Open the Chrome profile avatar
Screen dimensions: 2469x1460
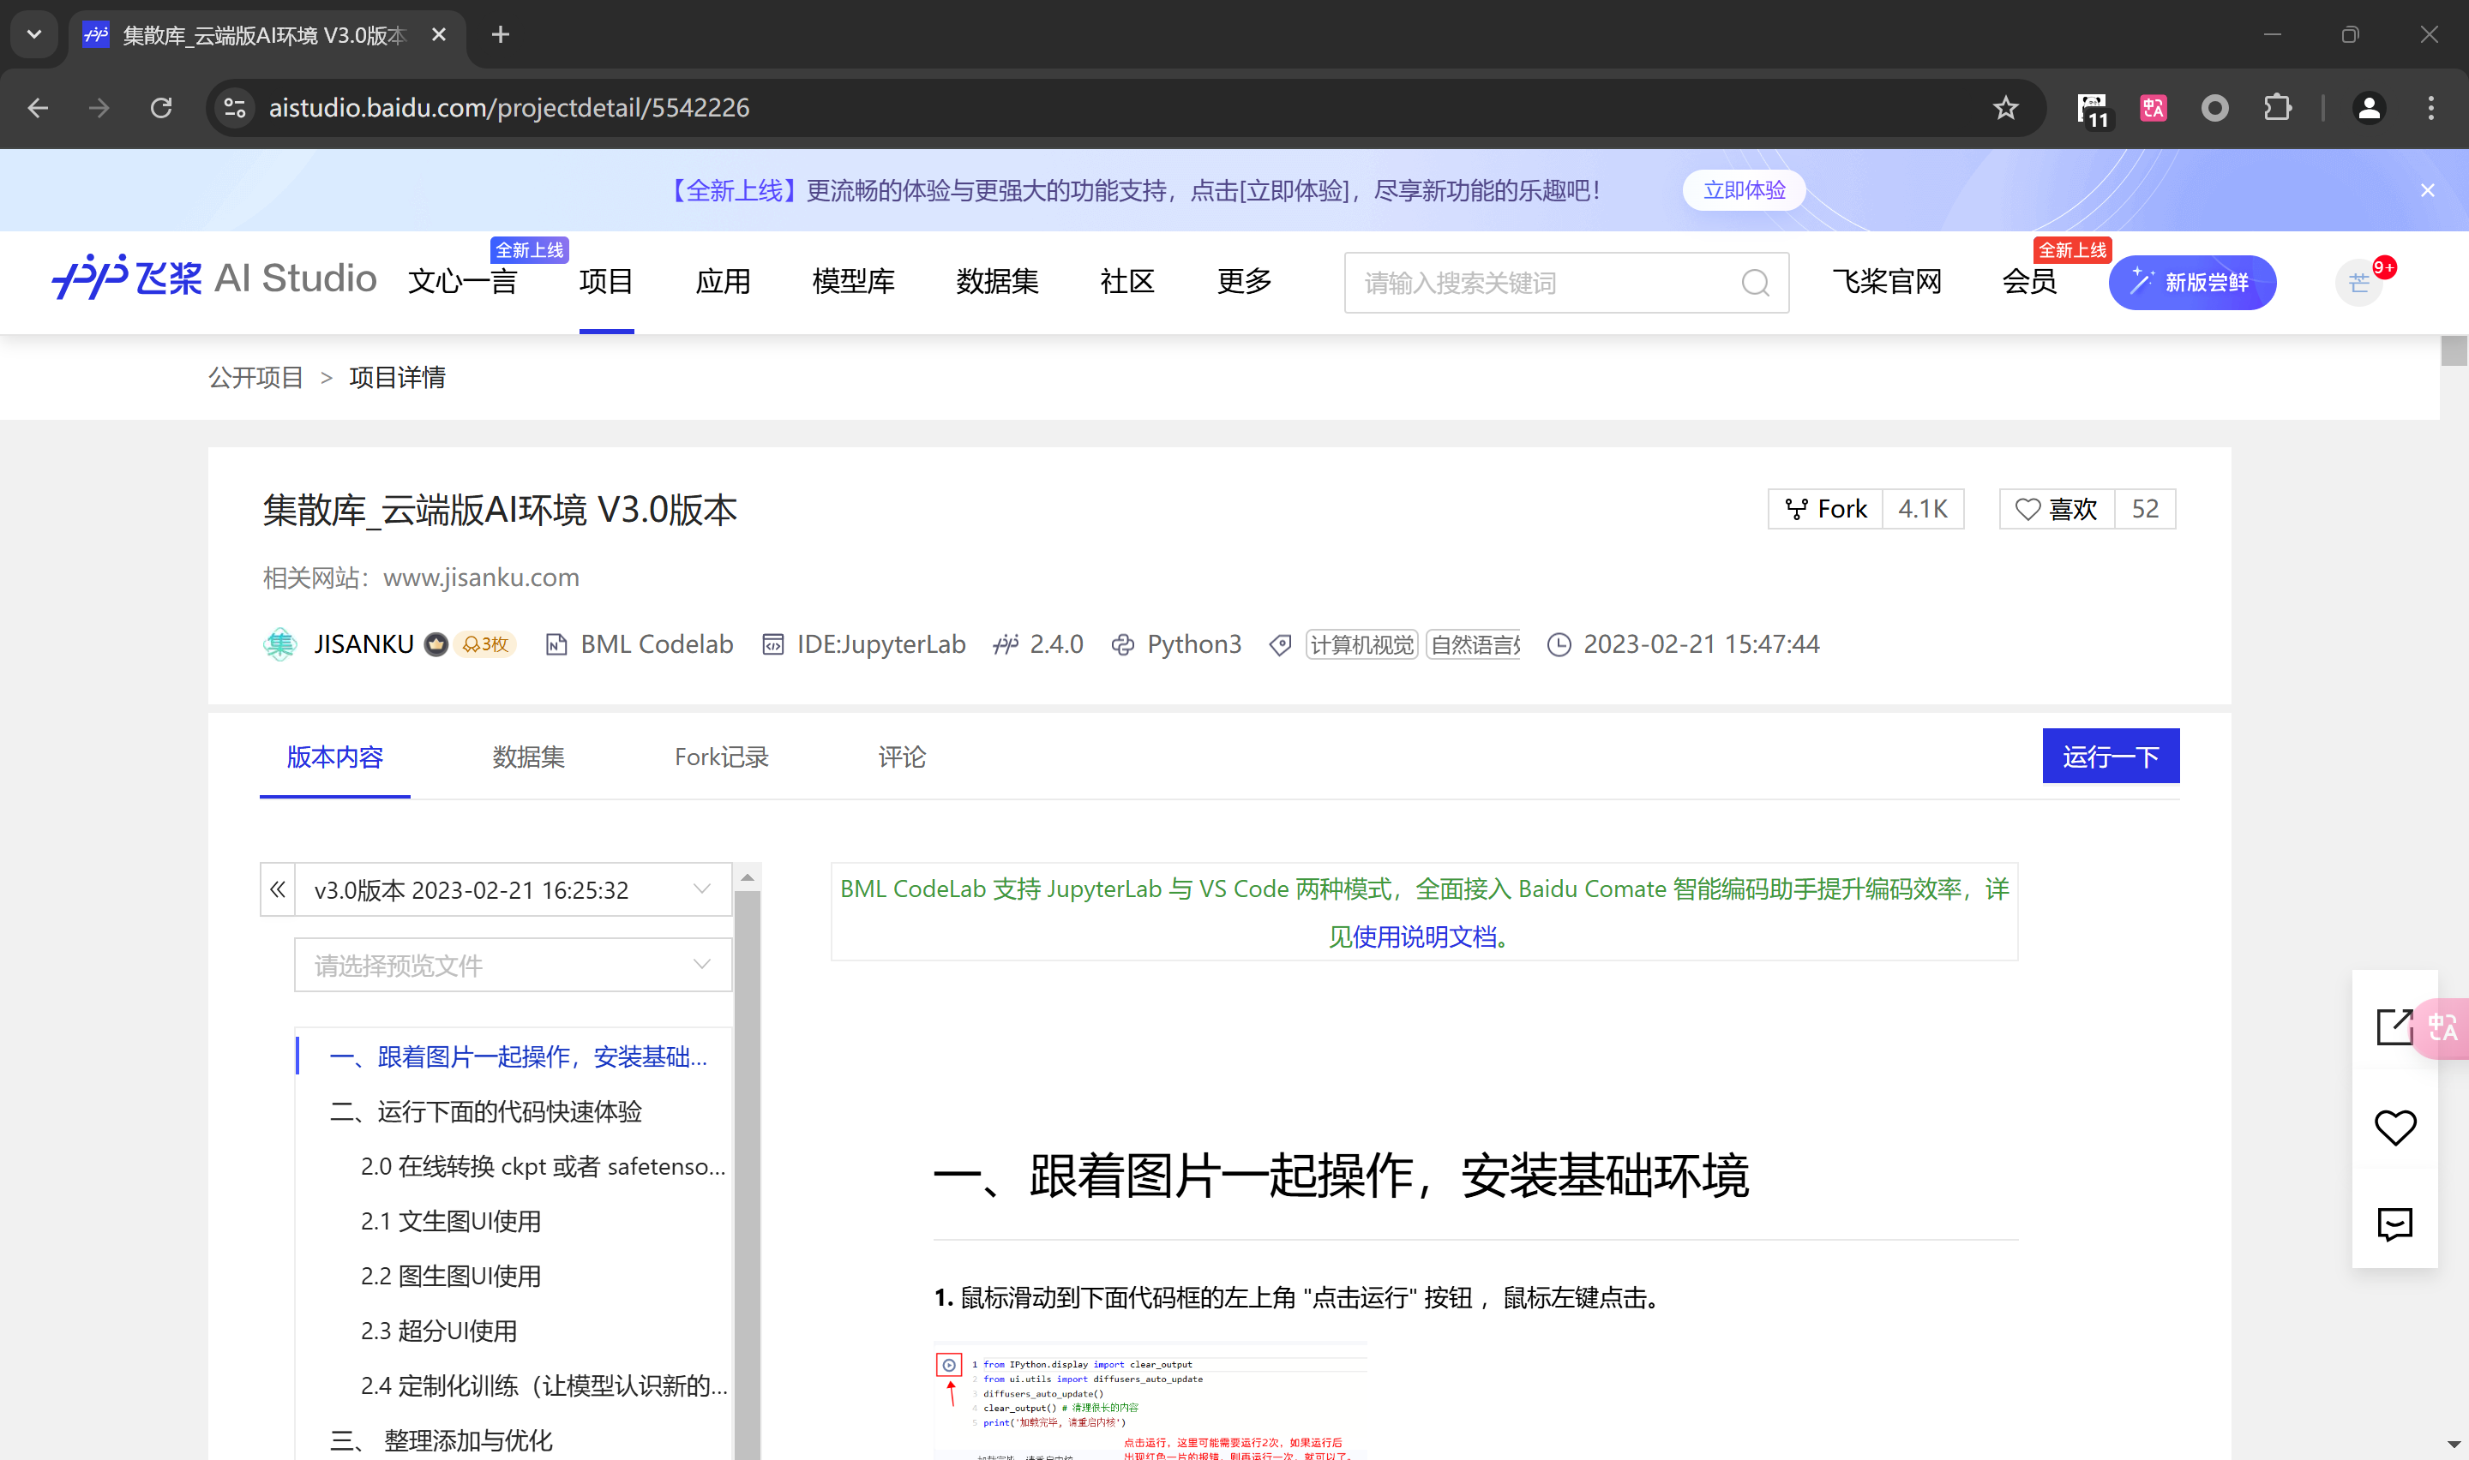pos(2369,108)
